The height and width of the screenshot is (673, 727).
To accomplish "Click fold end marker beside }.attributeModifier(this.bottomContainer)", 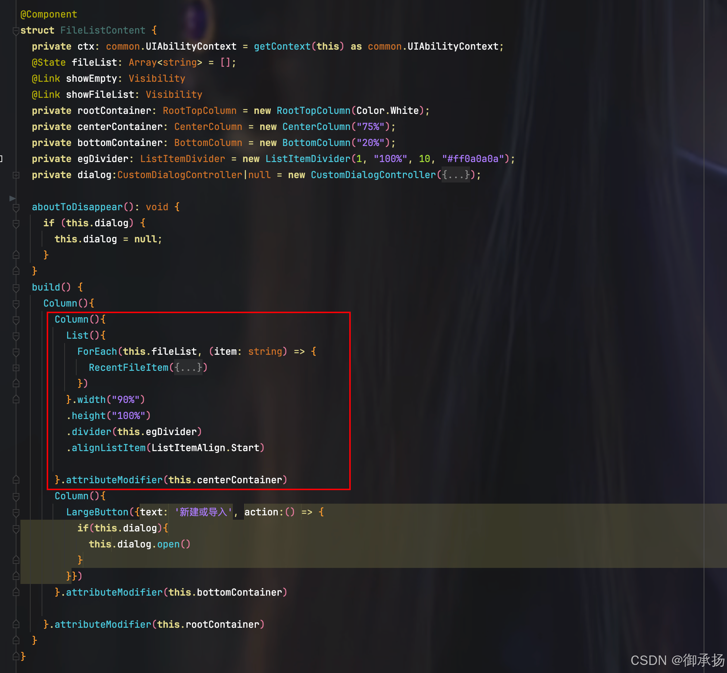I will (x=16, y=592).
